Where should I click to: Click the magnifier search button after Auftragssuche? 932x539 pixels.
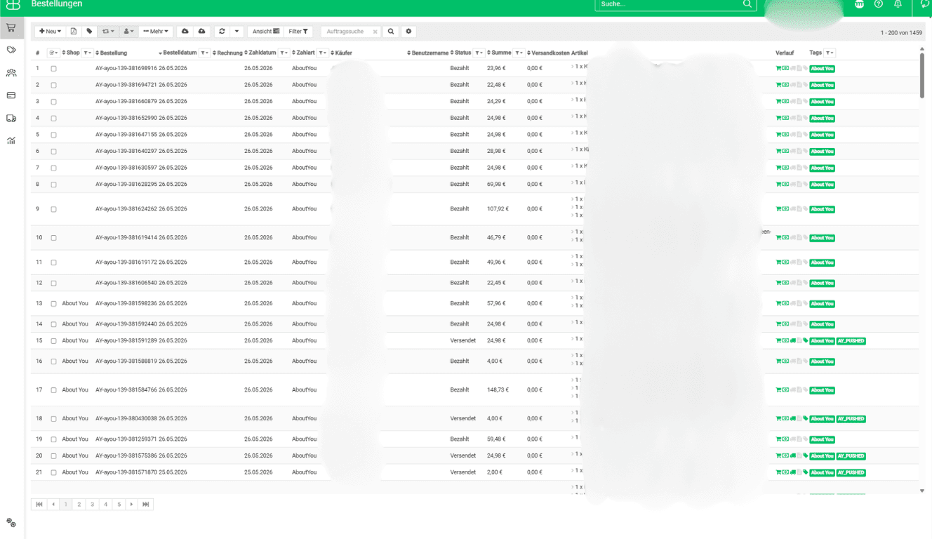[x=391, y=32]
